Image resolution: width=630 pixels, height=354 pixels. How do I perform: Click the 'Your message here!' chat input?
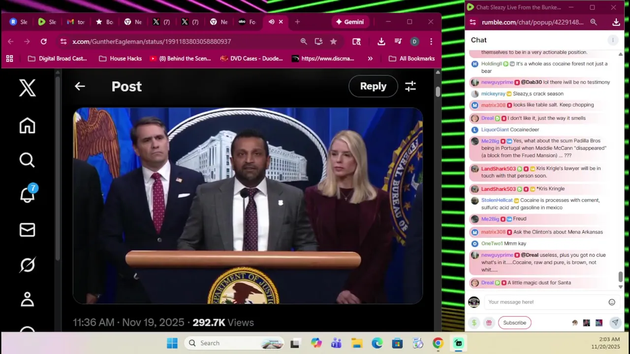coord(545,302)
